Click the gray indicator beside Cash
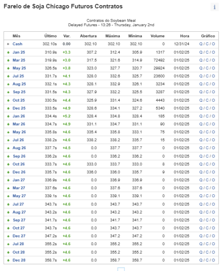This screenshot has width=220, height=271. (8, 44)
